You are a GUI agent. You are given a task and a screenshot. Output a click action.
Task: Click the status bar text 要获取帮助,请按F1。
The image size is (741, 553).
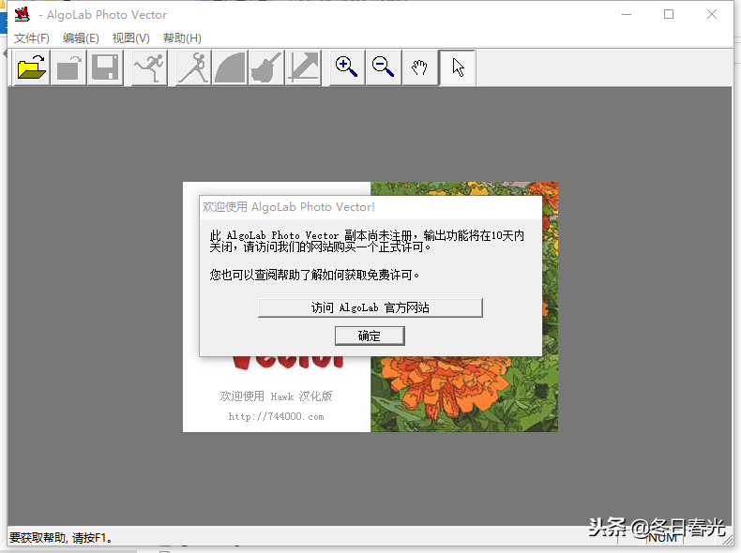click(61, 537)
